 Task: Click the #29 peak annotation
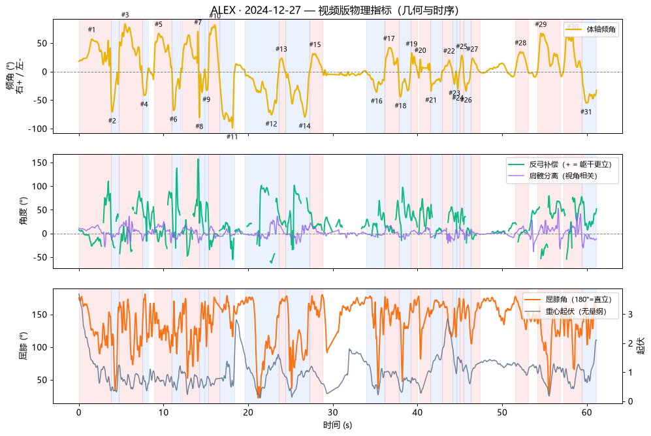tap(541, 24)
